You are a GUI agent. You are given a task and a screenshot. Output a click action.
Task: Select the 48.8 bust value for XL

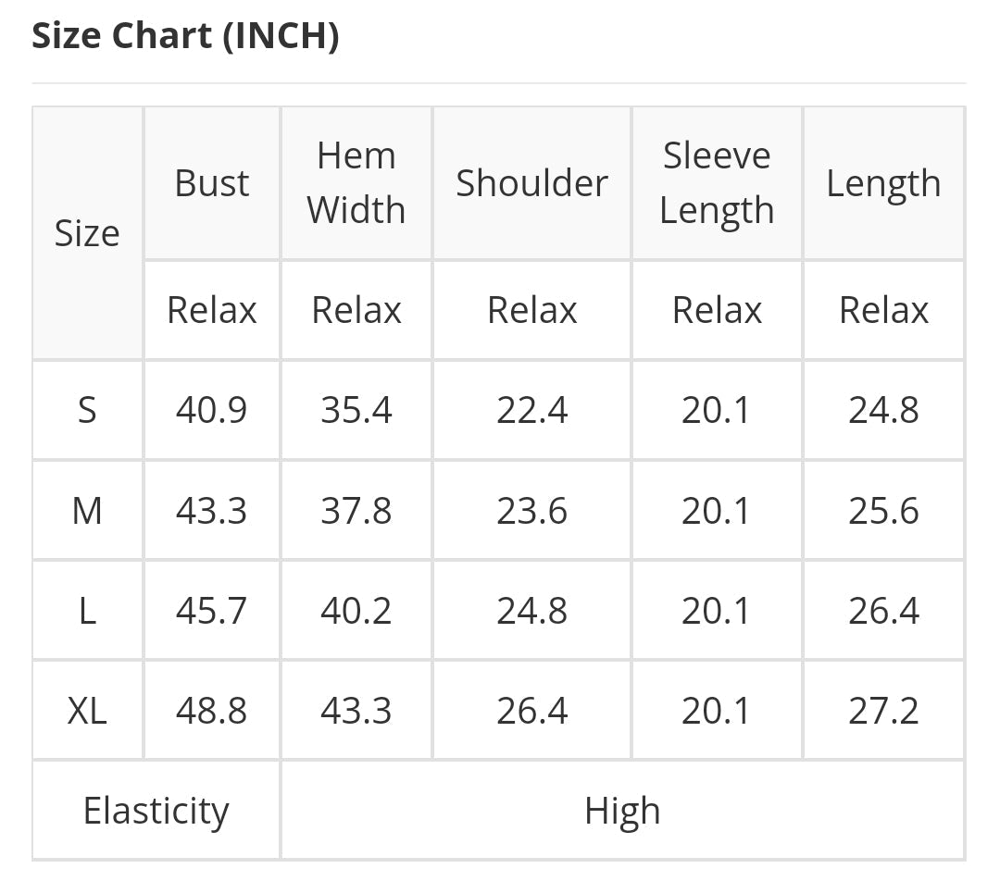(x=212, y=711)
